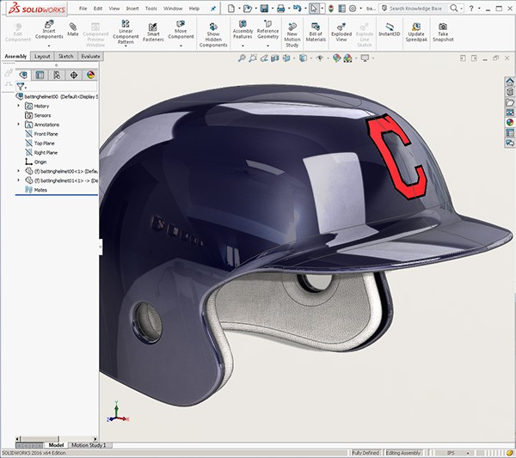Image resolution: width=516 pixels, height=458 pixels.
Task: Click the Reference Geometry icon
Action: click(x=267, y=23)
